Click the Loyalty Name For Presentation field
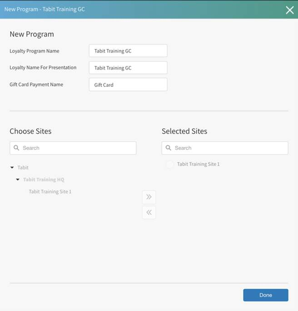This screenshot has height=311, width=298. [128, 68]
